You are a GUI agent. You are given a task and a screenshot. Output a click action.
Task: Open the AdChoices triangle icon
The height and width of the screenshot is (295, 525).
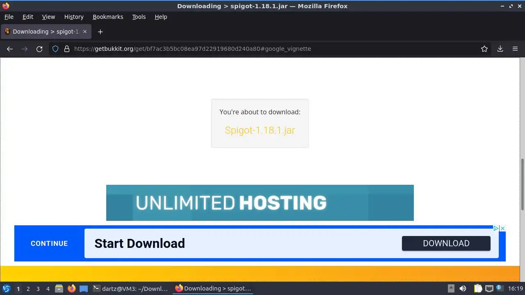coord(496,228)
